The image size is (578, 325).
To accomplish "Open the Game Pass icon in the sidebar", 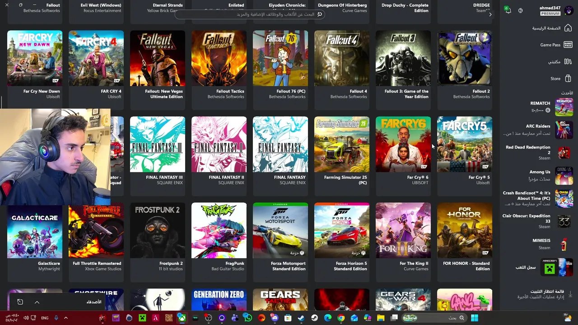I will (x=568, y=45).
